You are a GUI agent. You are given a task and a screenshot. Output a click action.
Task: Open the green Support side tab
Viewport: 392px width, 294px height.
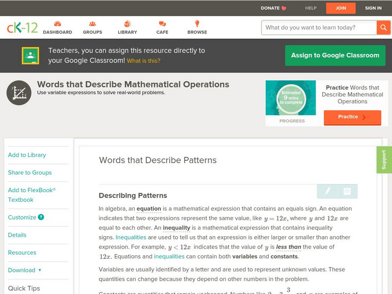(384, 160)
